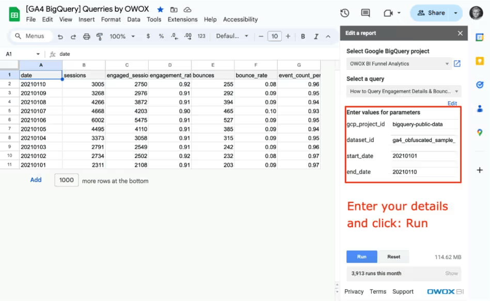The height and width of the screenshot is (301, 490).
Task: Open the Format menu
Action: (110, 20)
